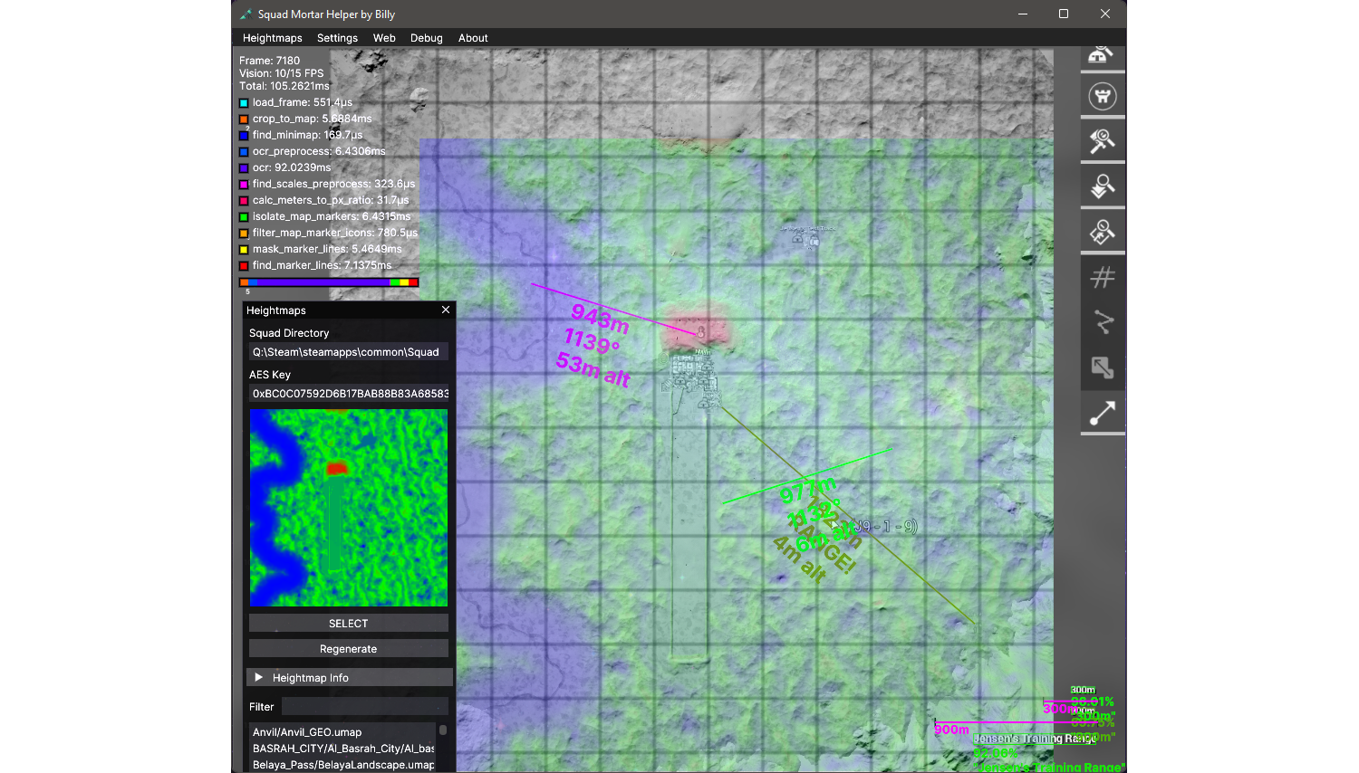The image size is (1359, 773).
Task: Click the heightmap preview thumbnail
Action: (349, 508)
